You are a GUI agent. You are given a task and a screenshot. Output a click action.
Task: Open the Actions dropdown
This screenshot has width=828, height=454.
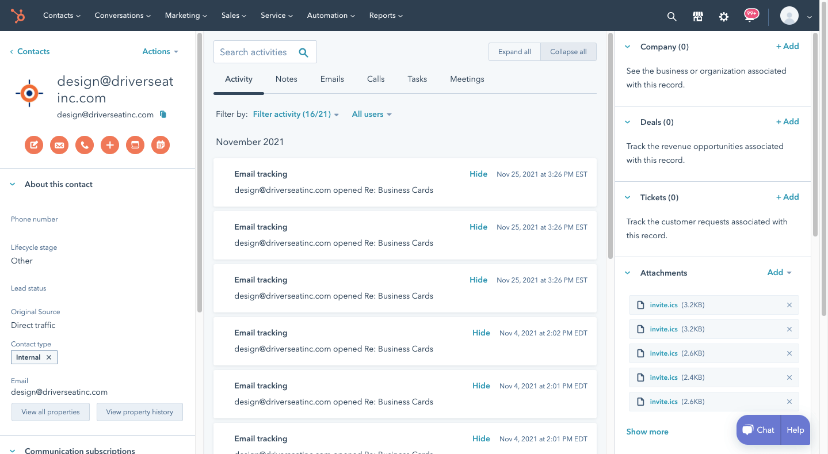pyautogui.click(x=161, y=51)
